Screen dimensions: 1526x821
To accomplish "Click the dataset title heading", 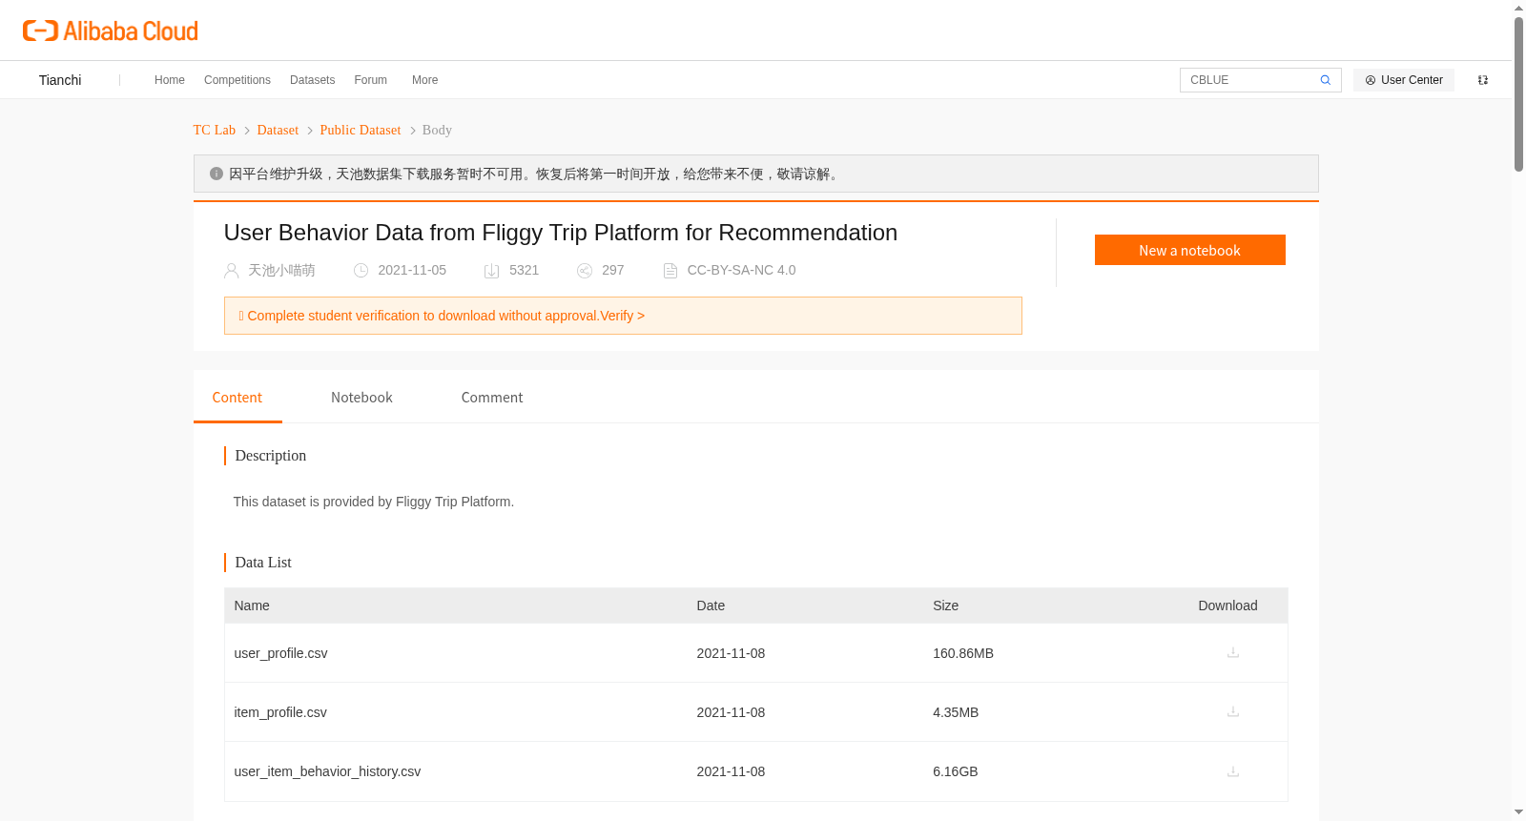I will (x=561, y=233).
